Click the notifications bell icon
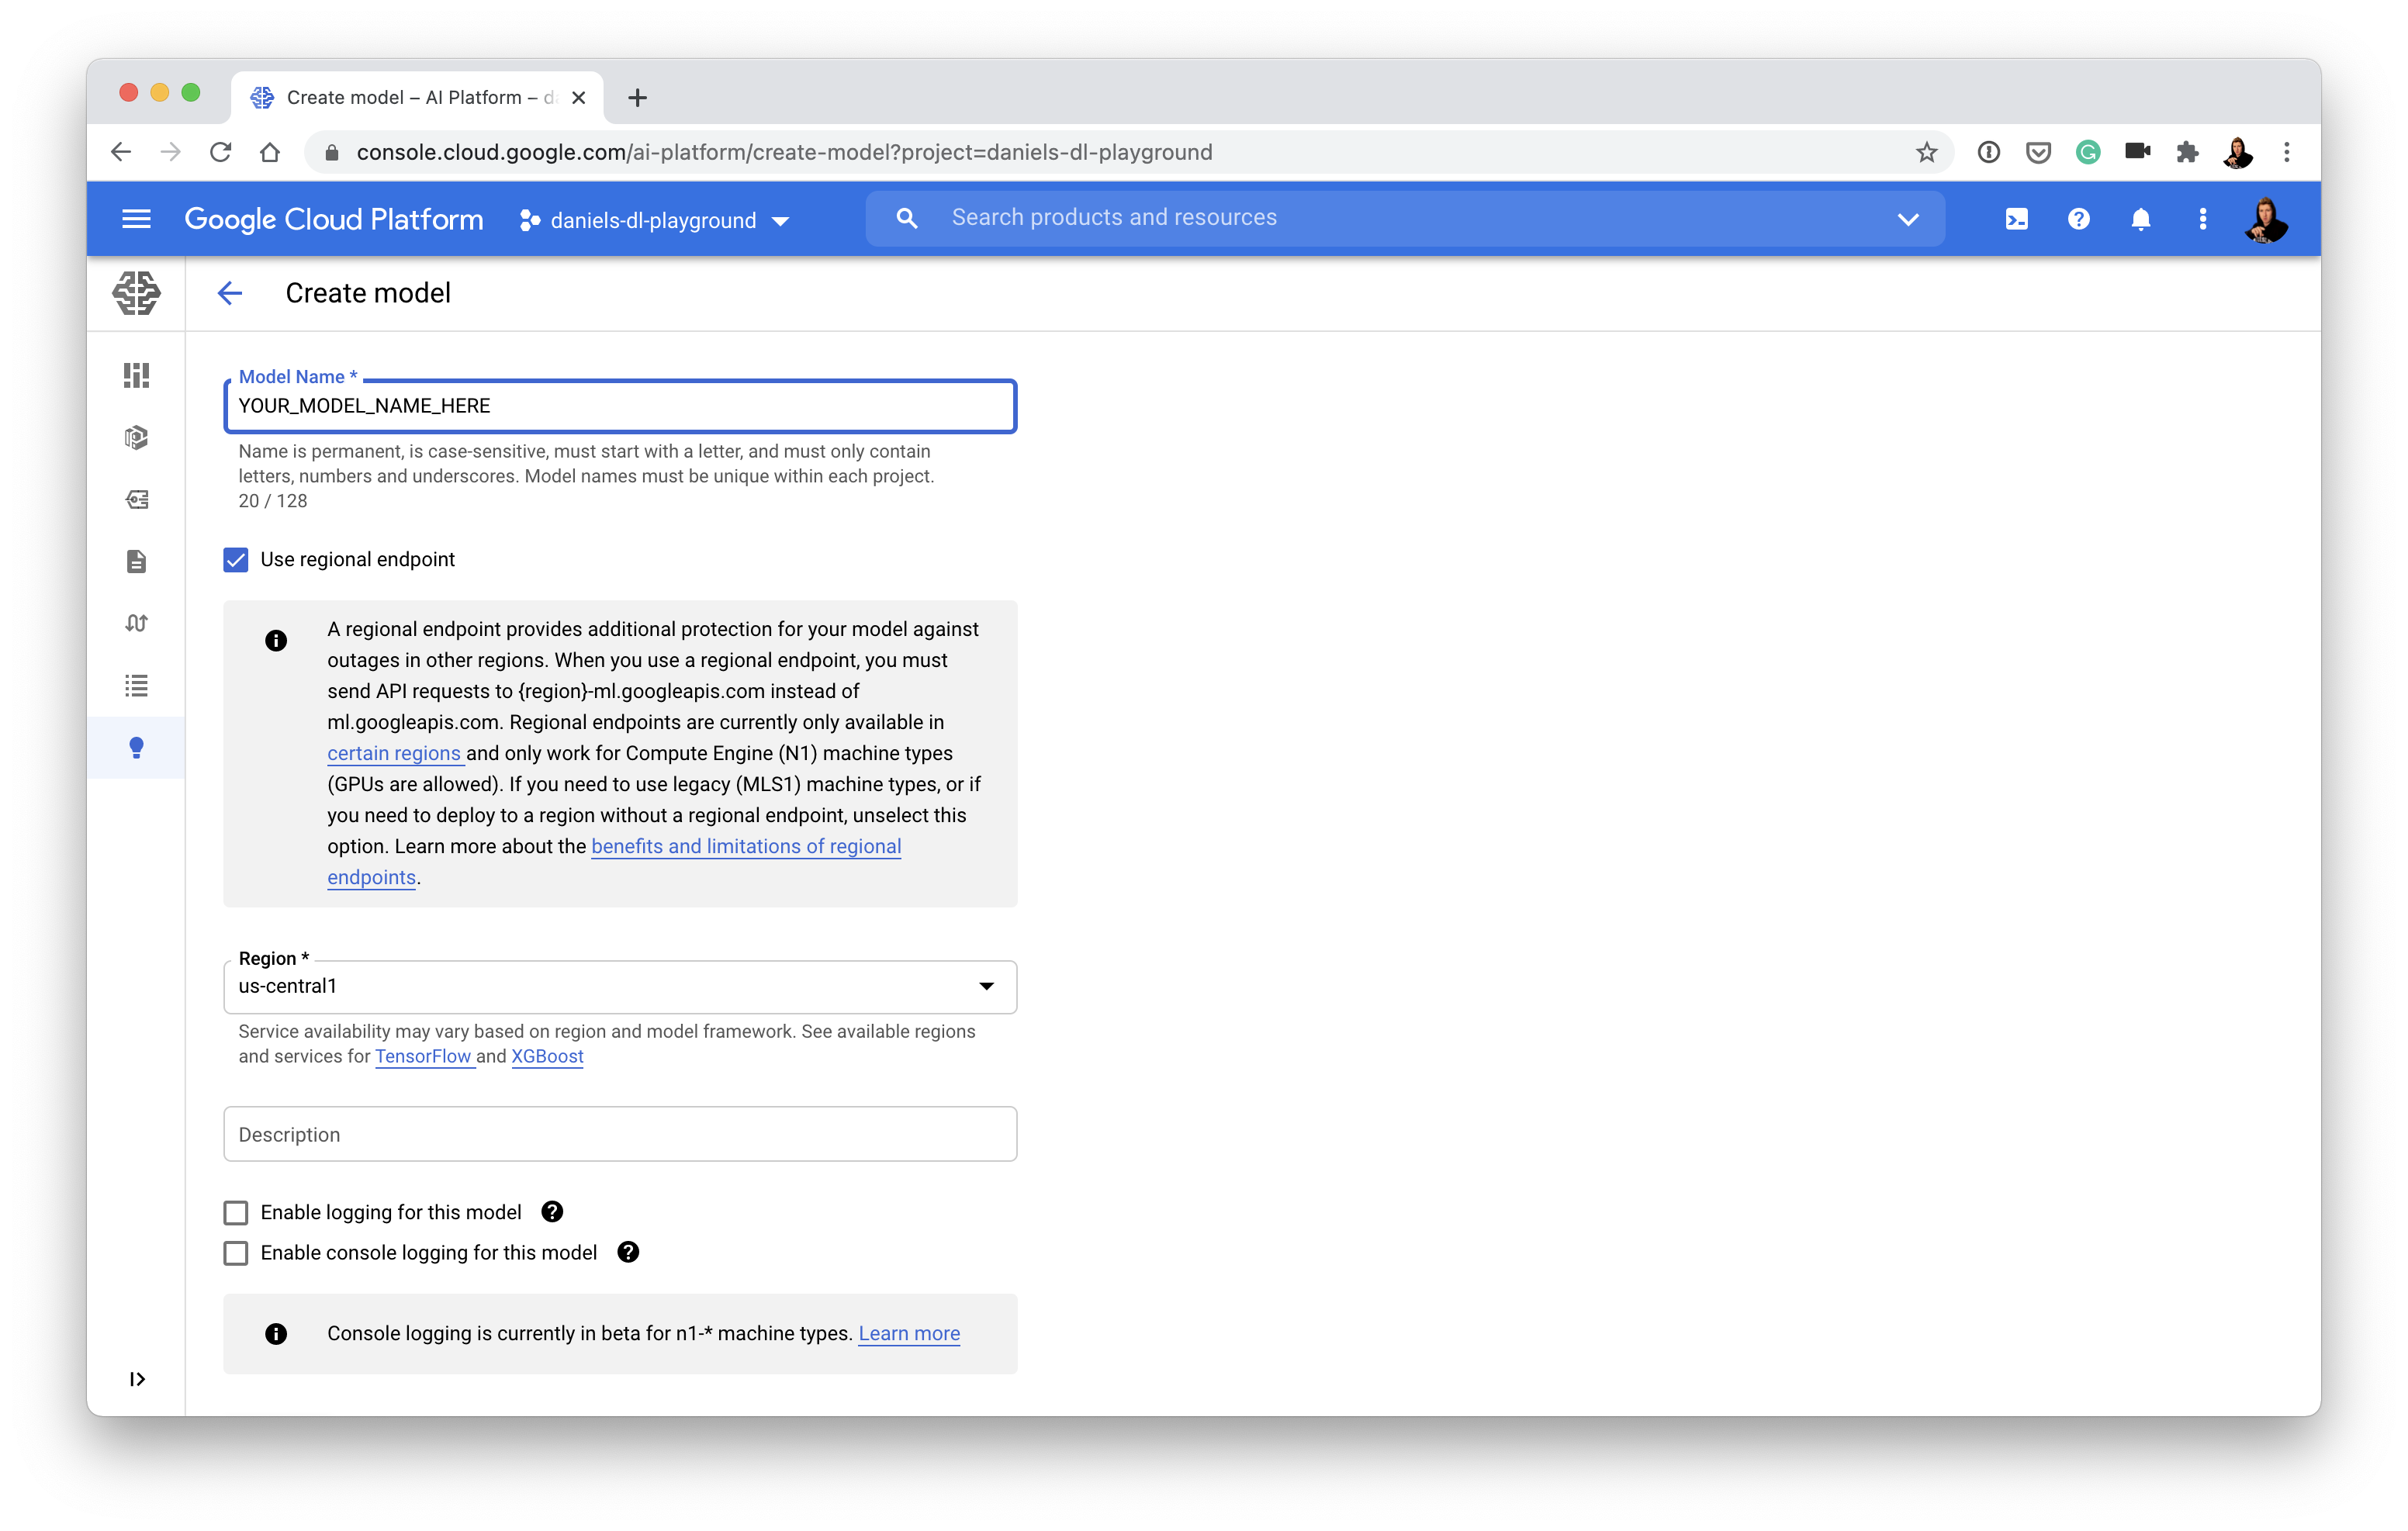The image size is (2408, 1531). point(2140,219)
